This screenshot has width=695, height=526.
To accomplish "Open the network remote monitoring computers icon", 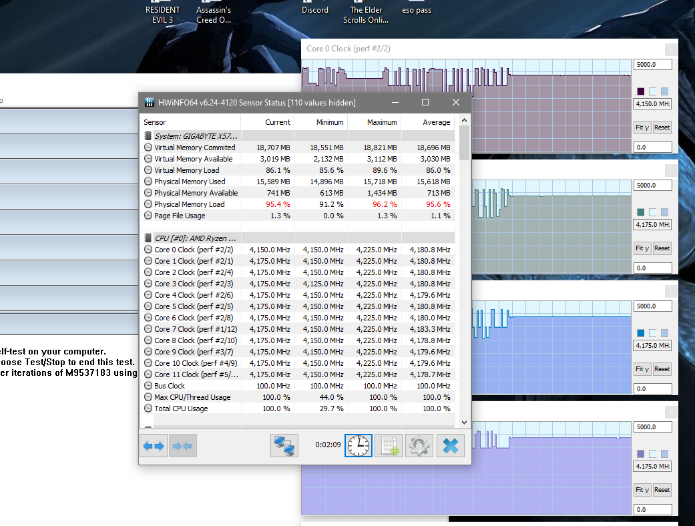I will point(284,445).
